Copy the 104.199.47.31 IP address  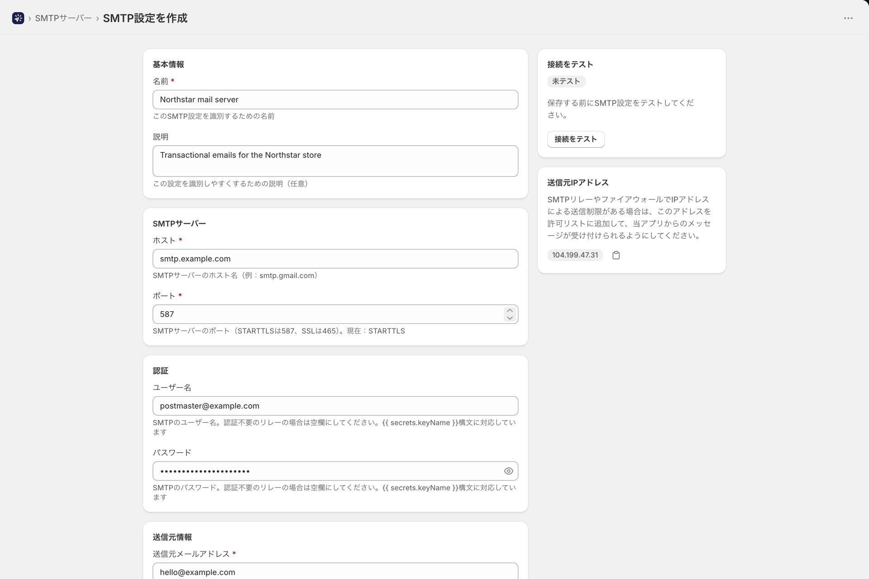point(616,255)
